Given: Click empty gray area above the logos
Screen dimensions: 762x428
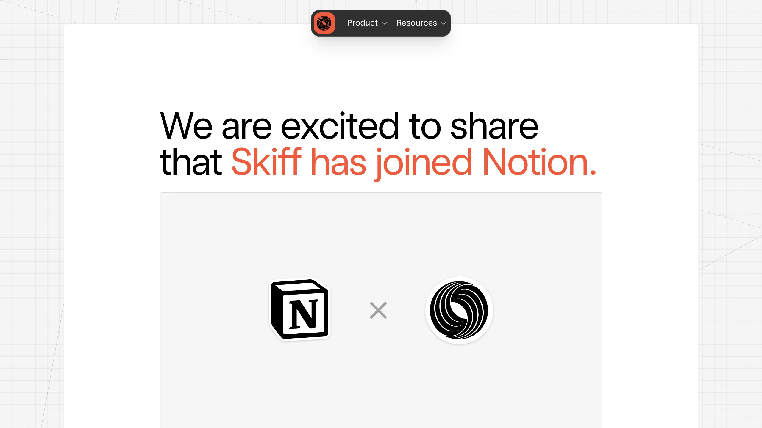Looking at the screenshot, I should click(x=381, y=232).
